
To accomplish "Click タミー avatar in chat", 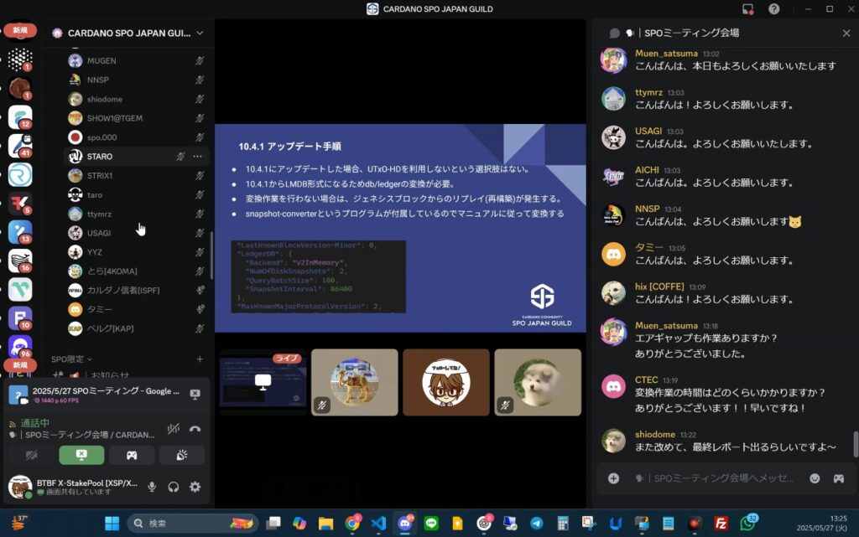I will (613, 255).
